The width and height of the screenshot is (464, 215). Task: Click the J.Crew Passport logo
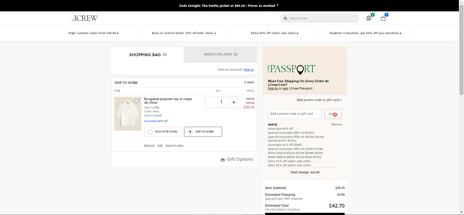tap(291, 69)
